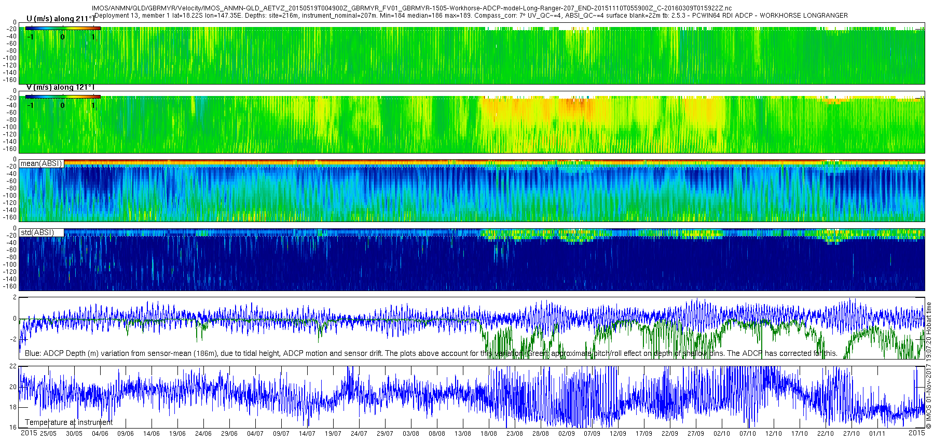This screenshot has width=934, height=441.
Task: Click the 'V (m/s) along 121°T' label
Action: pyautogui.click(x=61, y=88)
